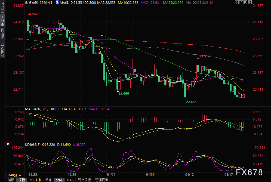Click the 22.453 lowest price label
Screen dimensions: 271x182
[x=191, y=102]
